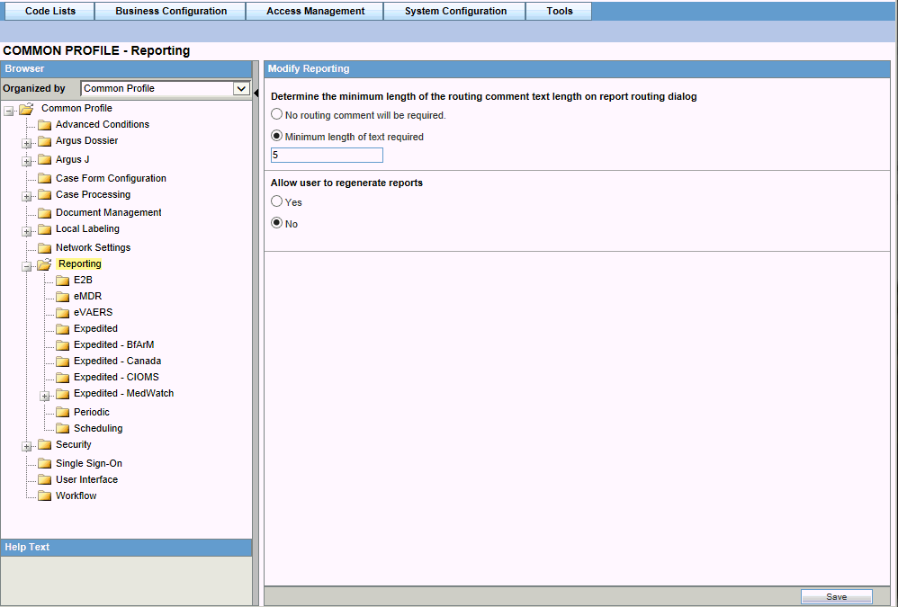Open Expedited - CIOMS tree label
Screen dimensions: 898x607
point(116,377)
